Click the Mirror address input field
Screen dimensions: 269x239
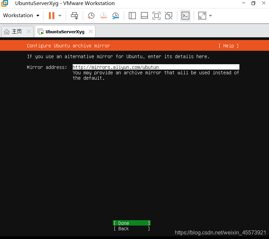coord(156,67)
